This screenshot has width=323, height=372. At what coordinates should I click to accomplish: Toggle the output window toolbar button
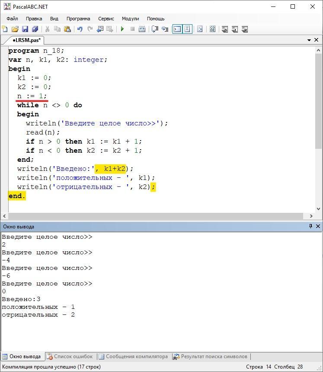177,29
